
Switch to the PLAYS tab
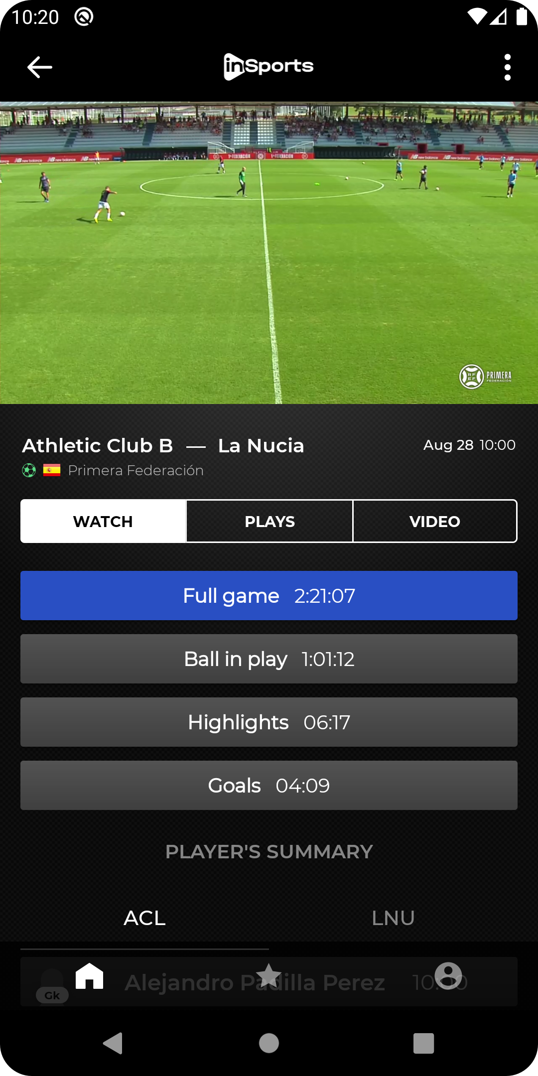click(269, 521)
